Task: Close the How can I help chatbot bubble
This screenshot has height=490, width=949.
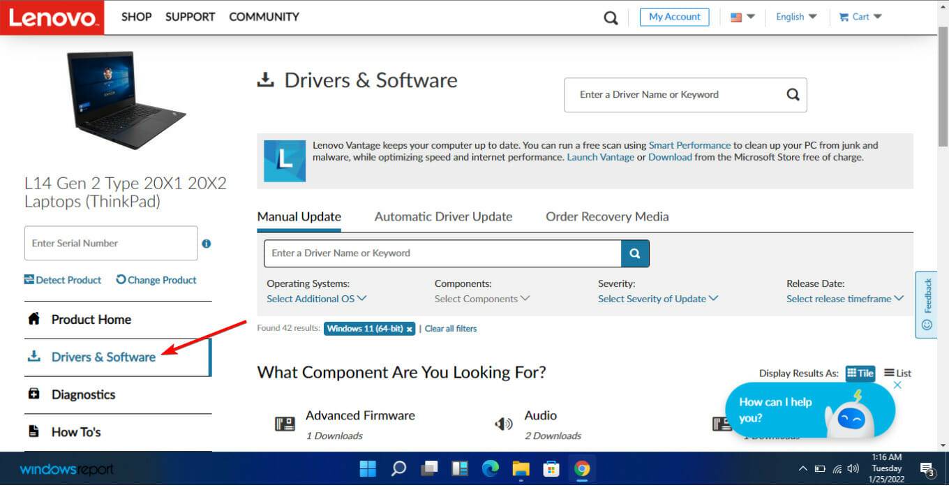Action: pos(897,385)
